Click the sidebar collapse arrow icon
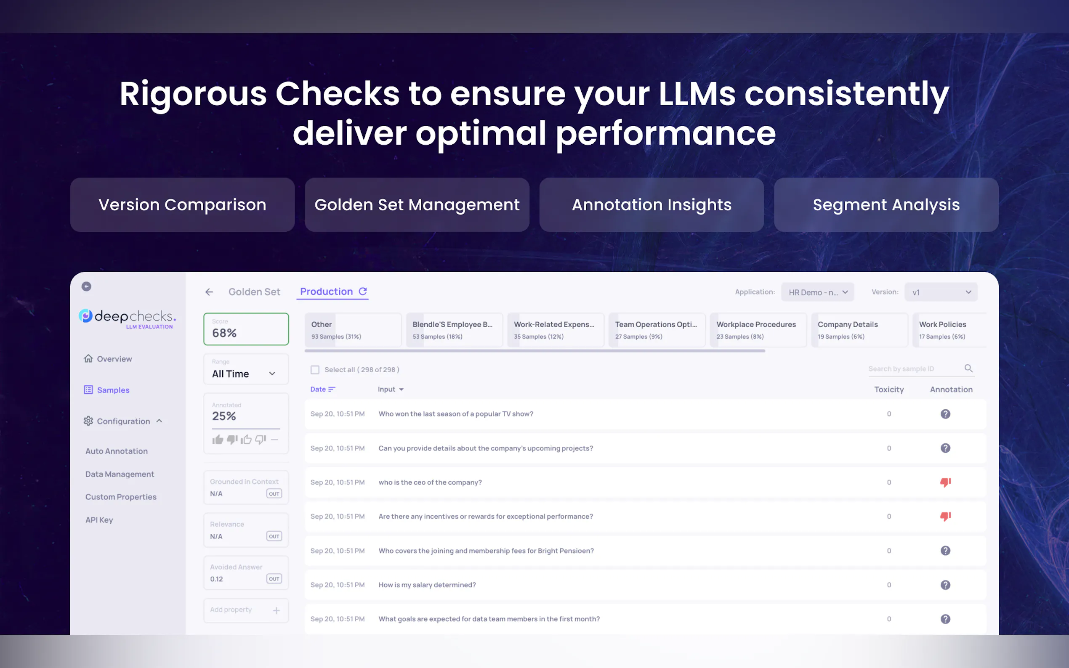The image size is (1069, 668). point(87,286)
